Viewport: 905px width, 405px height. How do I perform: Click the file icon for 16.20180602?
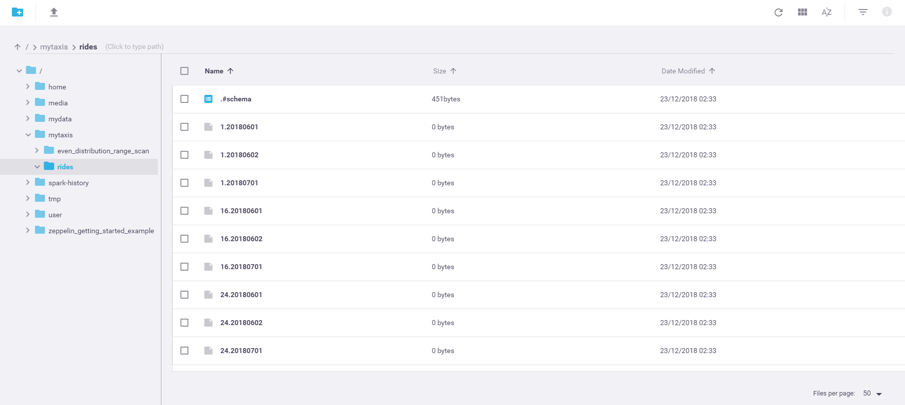(x=208, y=239)
